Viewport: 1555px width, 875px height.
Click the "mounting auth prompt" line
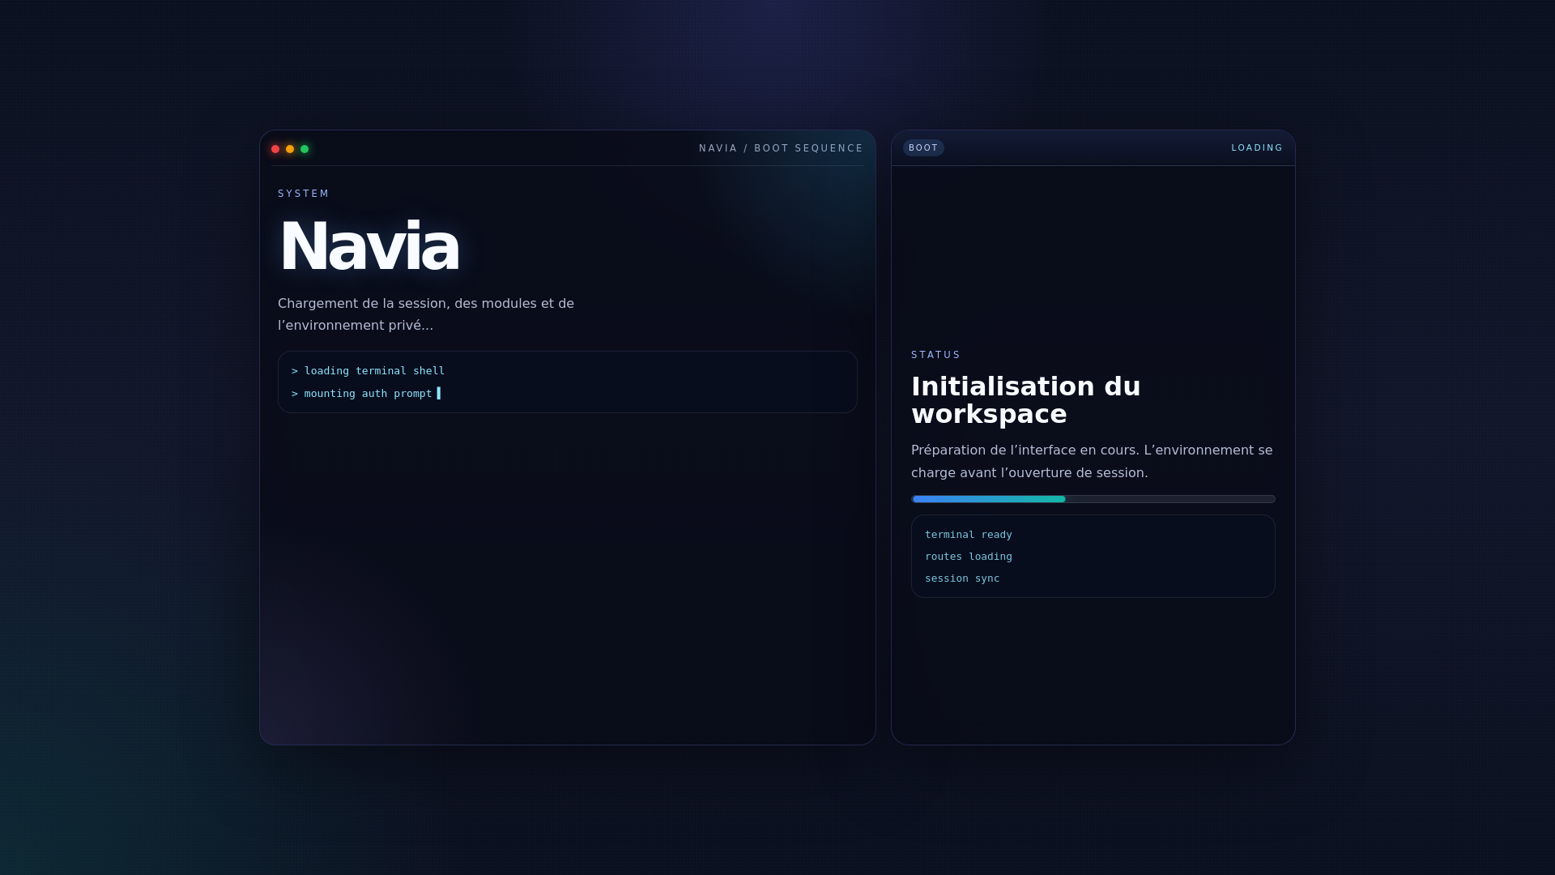[x=362, y=394]
